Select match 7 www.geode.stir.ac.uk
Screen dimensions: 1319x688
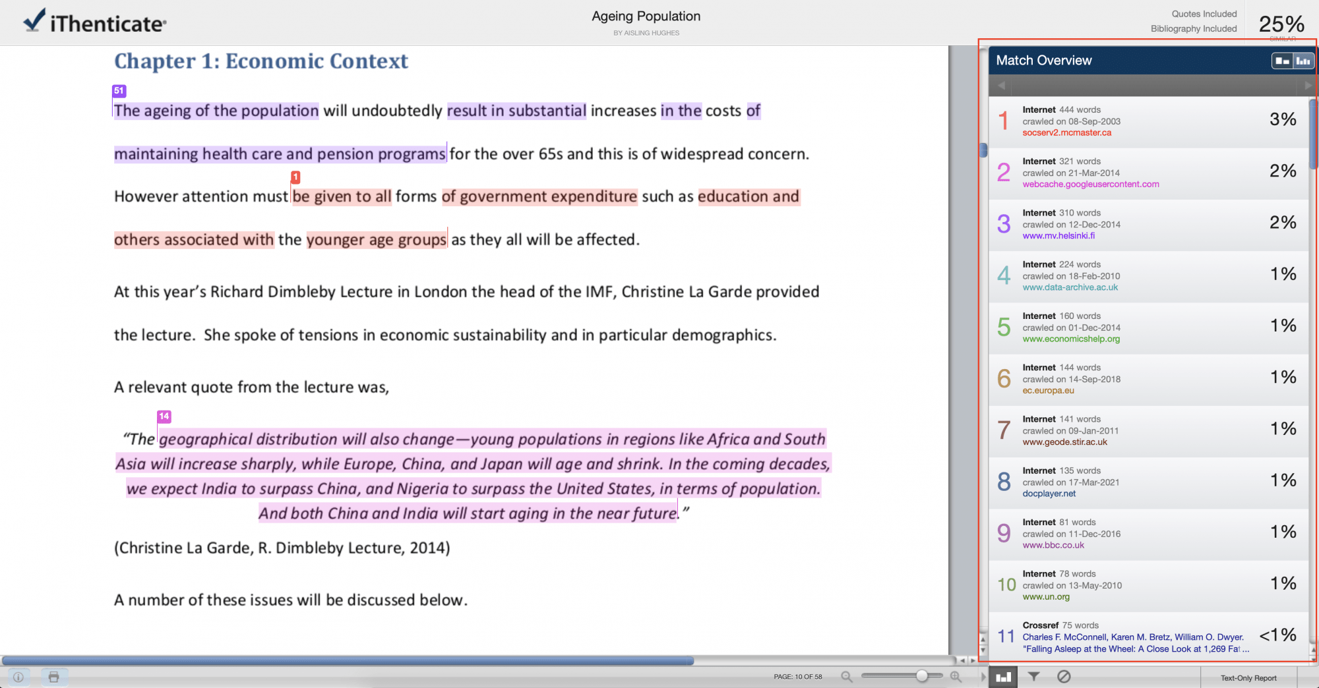click(x=1149, y=431)
